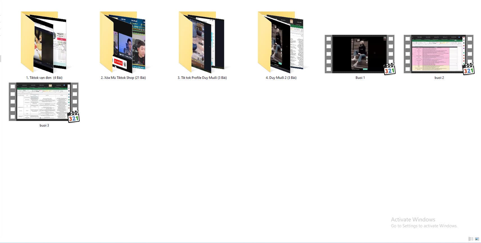This screenshot has height=243, width=481.
Task: Click the "Buoi 1" file name
Action: pos(360,78)
